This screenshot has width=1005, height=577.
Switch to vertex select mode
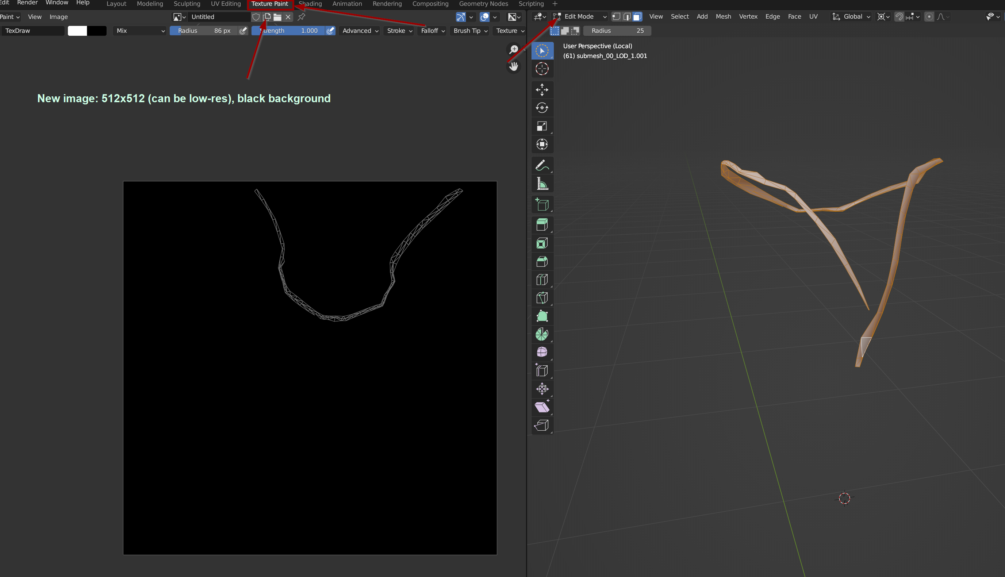616,17
